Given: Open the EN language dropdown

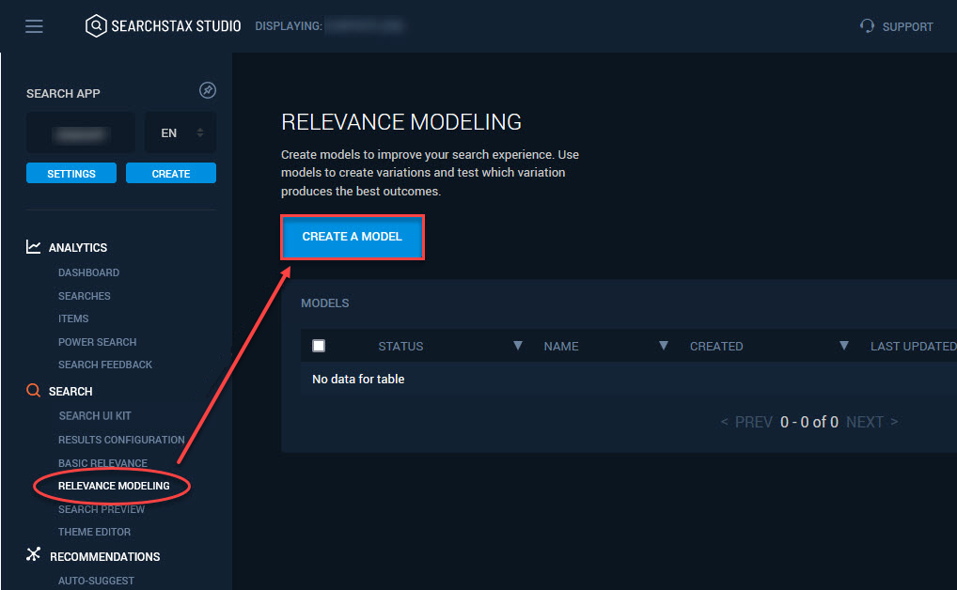Looking at the screenshot, I should [180, 133].
